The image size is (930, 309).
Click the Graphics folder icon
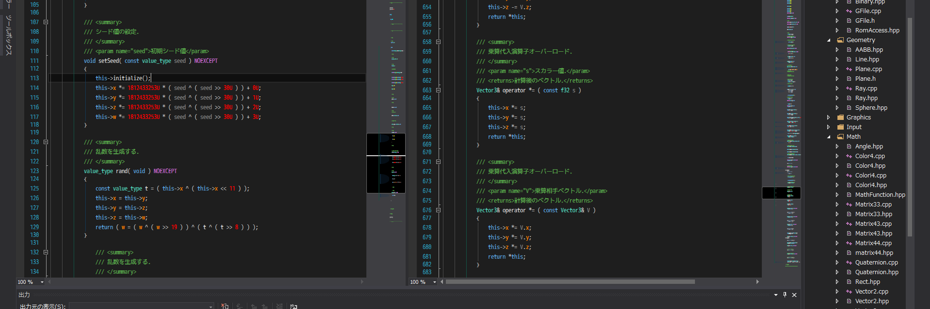(840, 118)
